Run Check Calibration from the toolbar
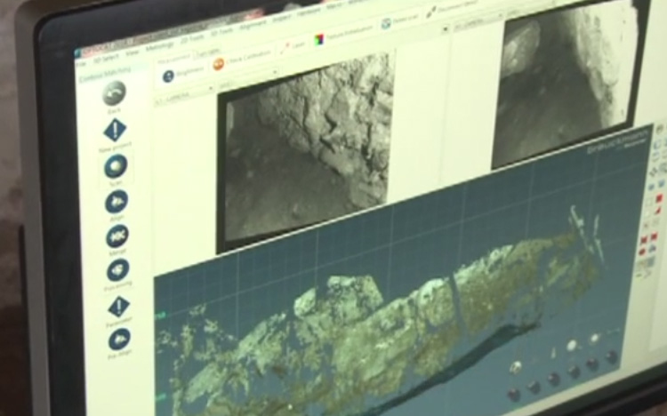This screenshot has width=667, height=416. point(242,60)
